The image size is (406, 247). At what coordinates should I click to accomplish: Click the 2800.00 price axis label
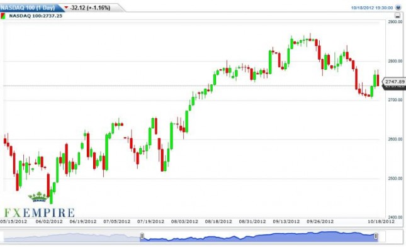(x=395, y=61)
